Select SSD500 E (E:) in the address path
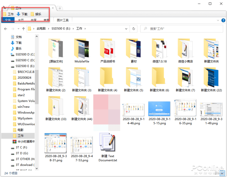This screenshot has width=227, height=177. [x=61, y=29]
